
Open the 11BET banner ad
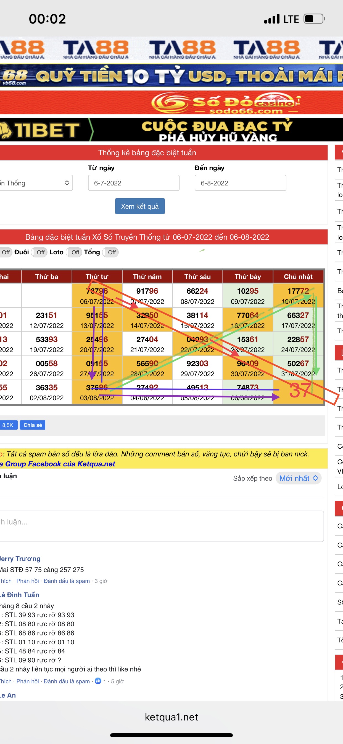pos(171,129)
